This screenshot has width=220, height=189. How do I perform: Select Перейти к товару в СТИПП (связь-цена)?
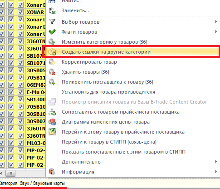point(109,142)
